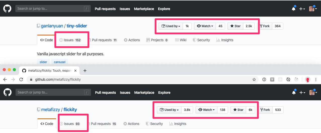Click the carousel topic tag
This screenshot has width=321, height=133.
(60, 62)
